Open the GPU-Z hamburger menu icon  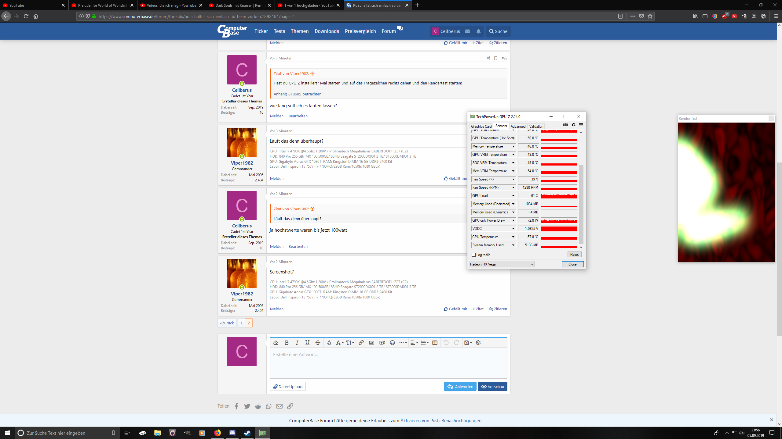tap(581, 125)
